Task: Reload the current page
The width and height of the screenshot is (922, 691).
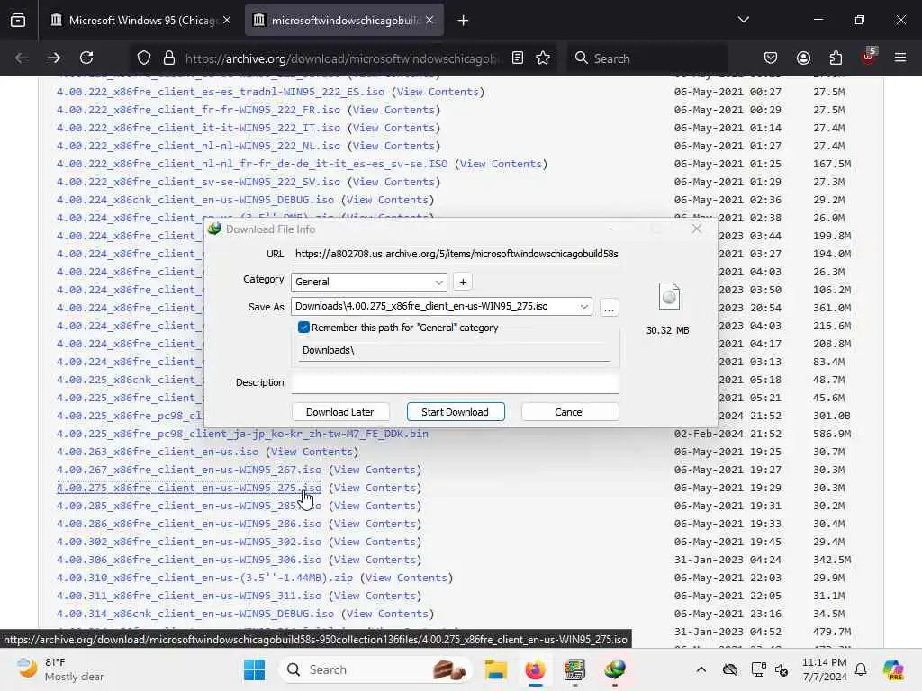Action: tap(86, 58)
